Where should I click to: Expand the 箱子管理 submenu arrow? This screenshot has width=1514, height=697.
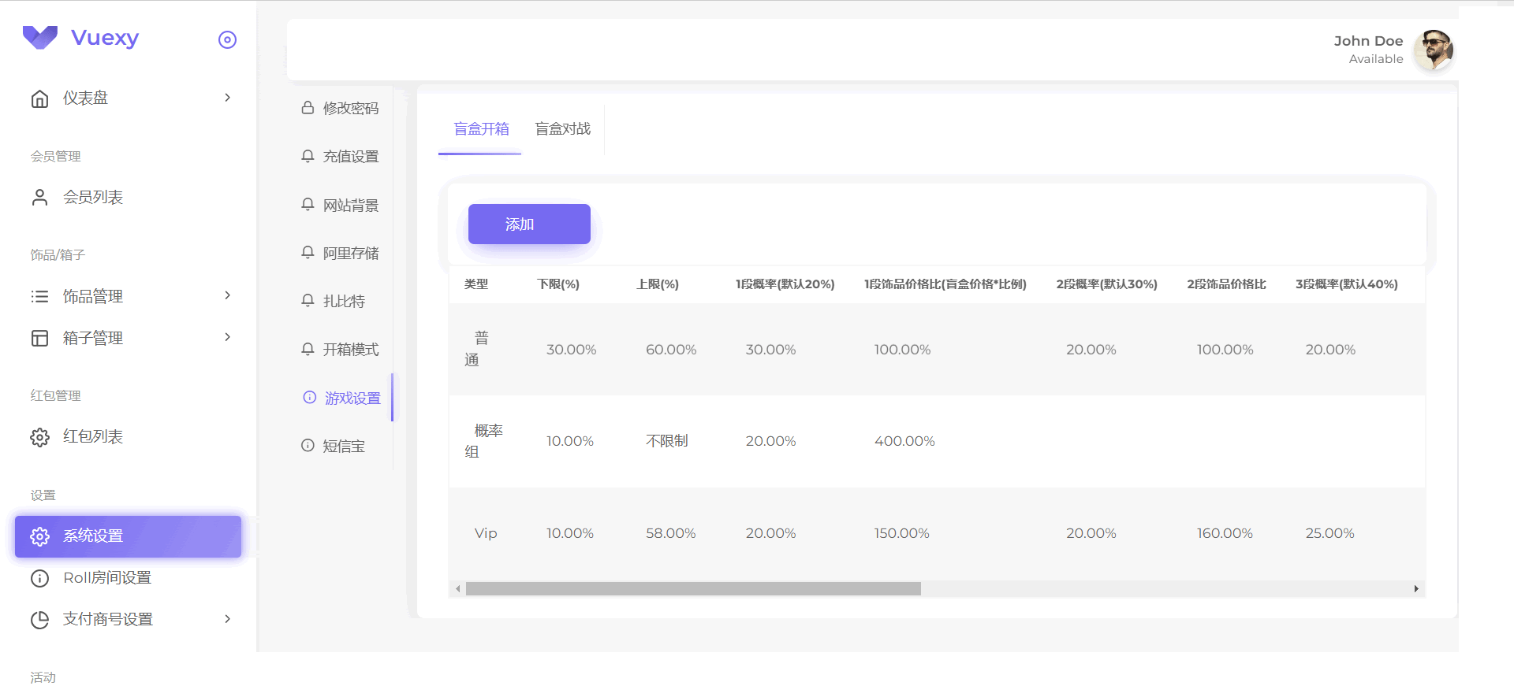tap(227, 337)
